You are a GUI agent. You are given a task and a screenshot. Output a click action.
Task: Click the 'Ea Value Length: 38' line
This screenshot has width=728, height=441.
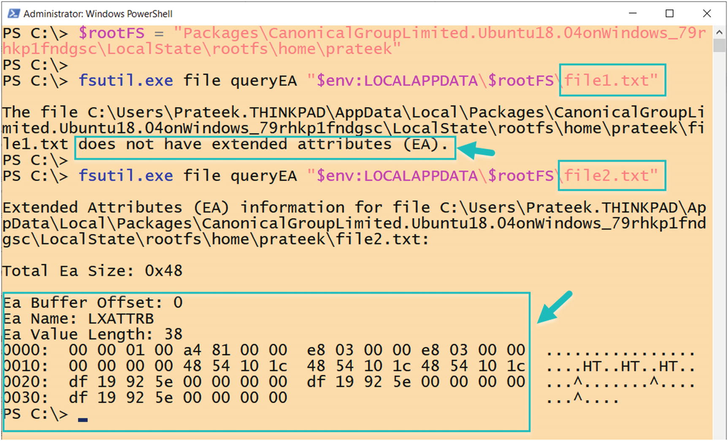click(x=92, y=335)
